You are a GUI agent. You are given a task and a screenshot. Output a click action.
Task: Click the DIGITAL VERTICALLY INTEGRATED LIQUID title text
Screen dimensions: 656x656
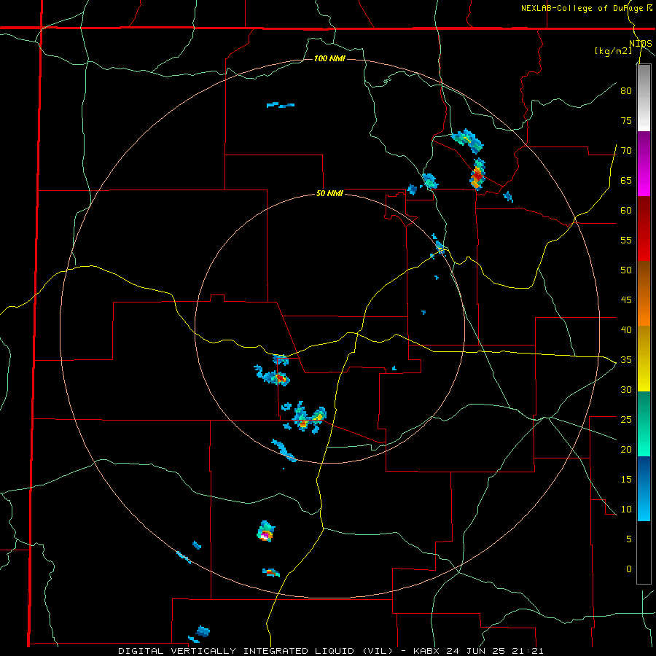pos(257,651)
